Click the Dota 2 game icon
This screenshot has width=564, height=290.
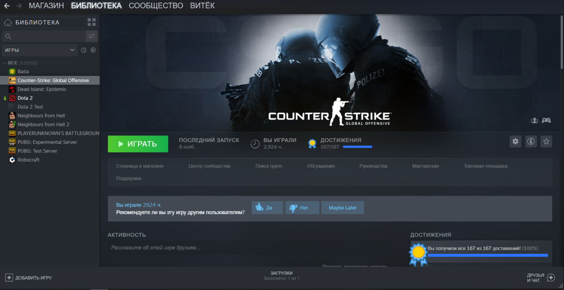pos(12,98)
